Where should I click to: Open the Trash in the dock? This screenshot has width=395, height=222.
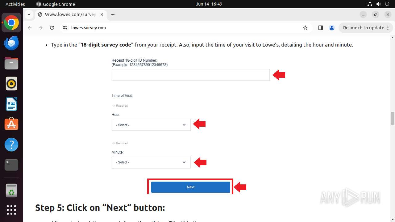point(11,191)
